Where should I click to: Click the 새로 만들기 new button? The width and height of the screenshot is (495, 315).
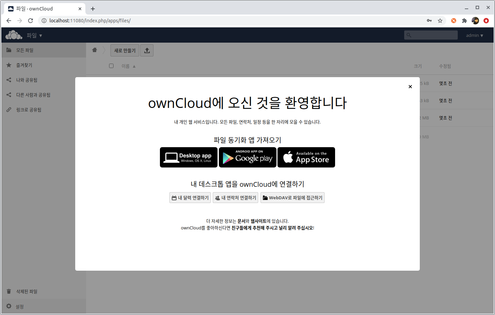click(125, 50)
